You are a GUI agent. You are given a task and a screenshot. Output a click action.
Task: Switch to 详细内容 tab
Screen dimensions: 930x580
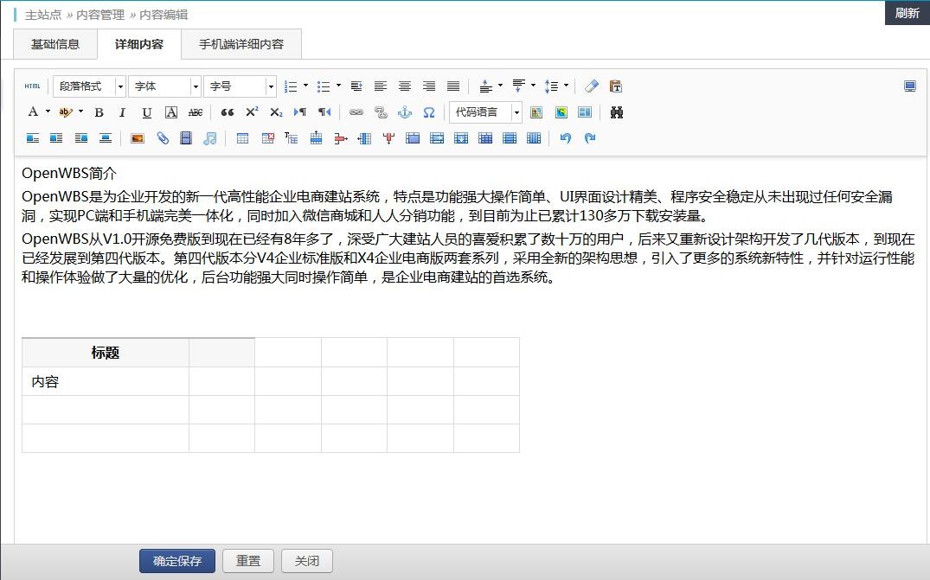(138, 44)
